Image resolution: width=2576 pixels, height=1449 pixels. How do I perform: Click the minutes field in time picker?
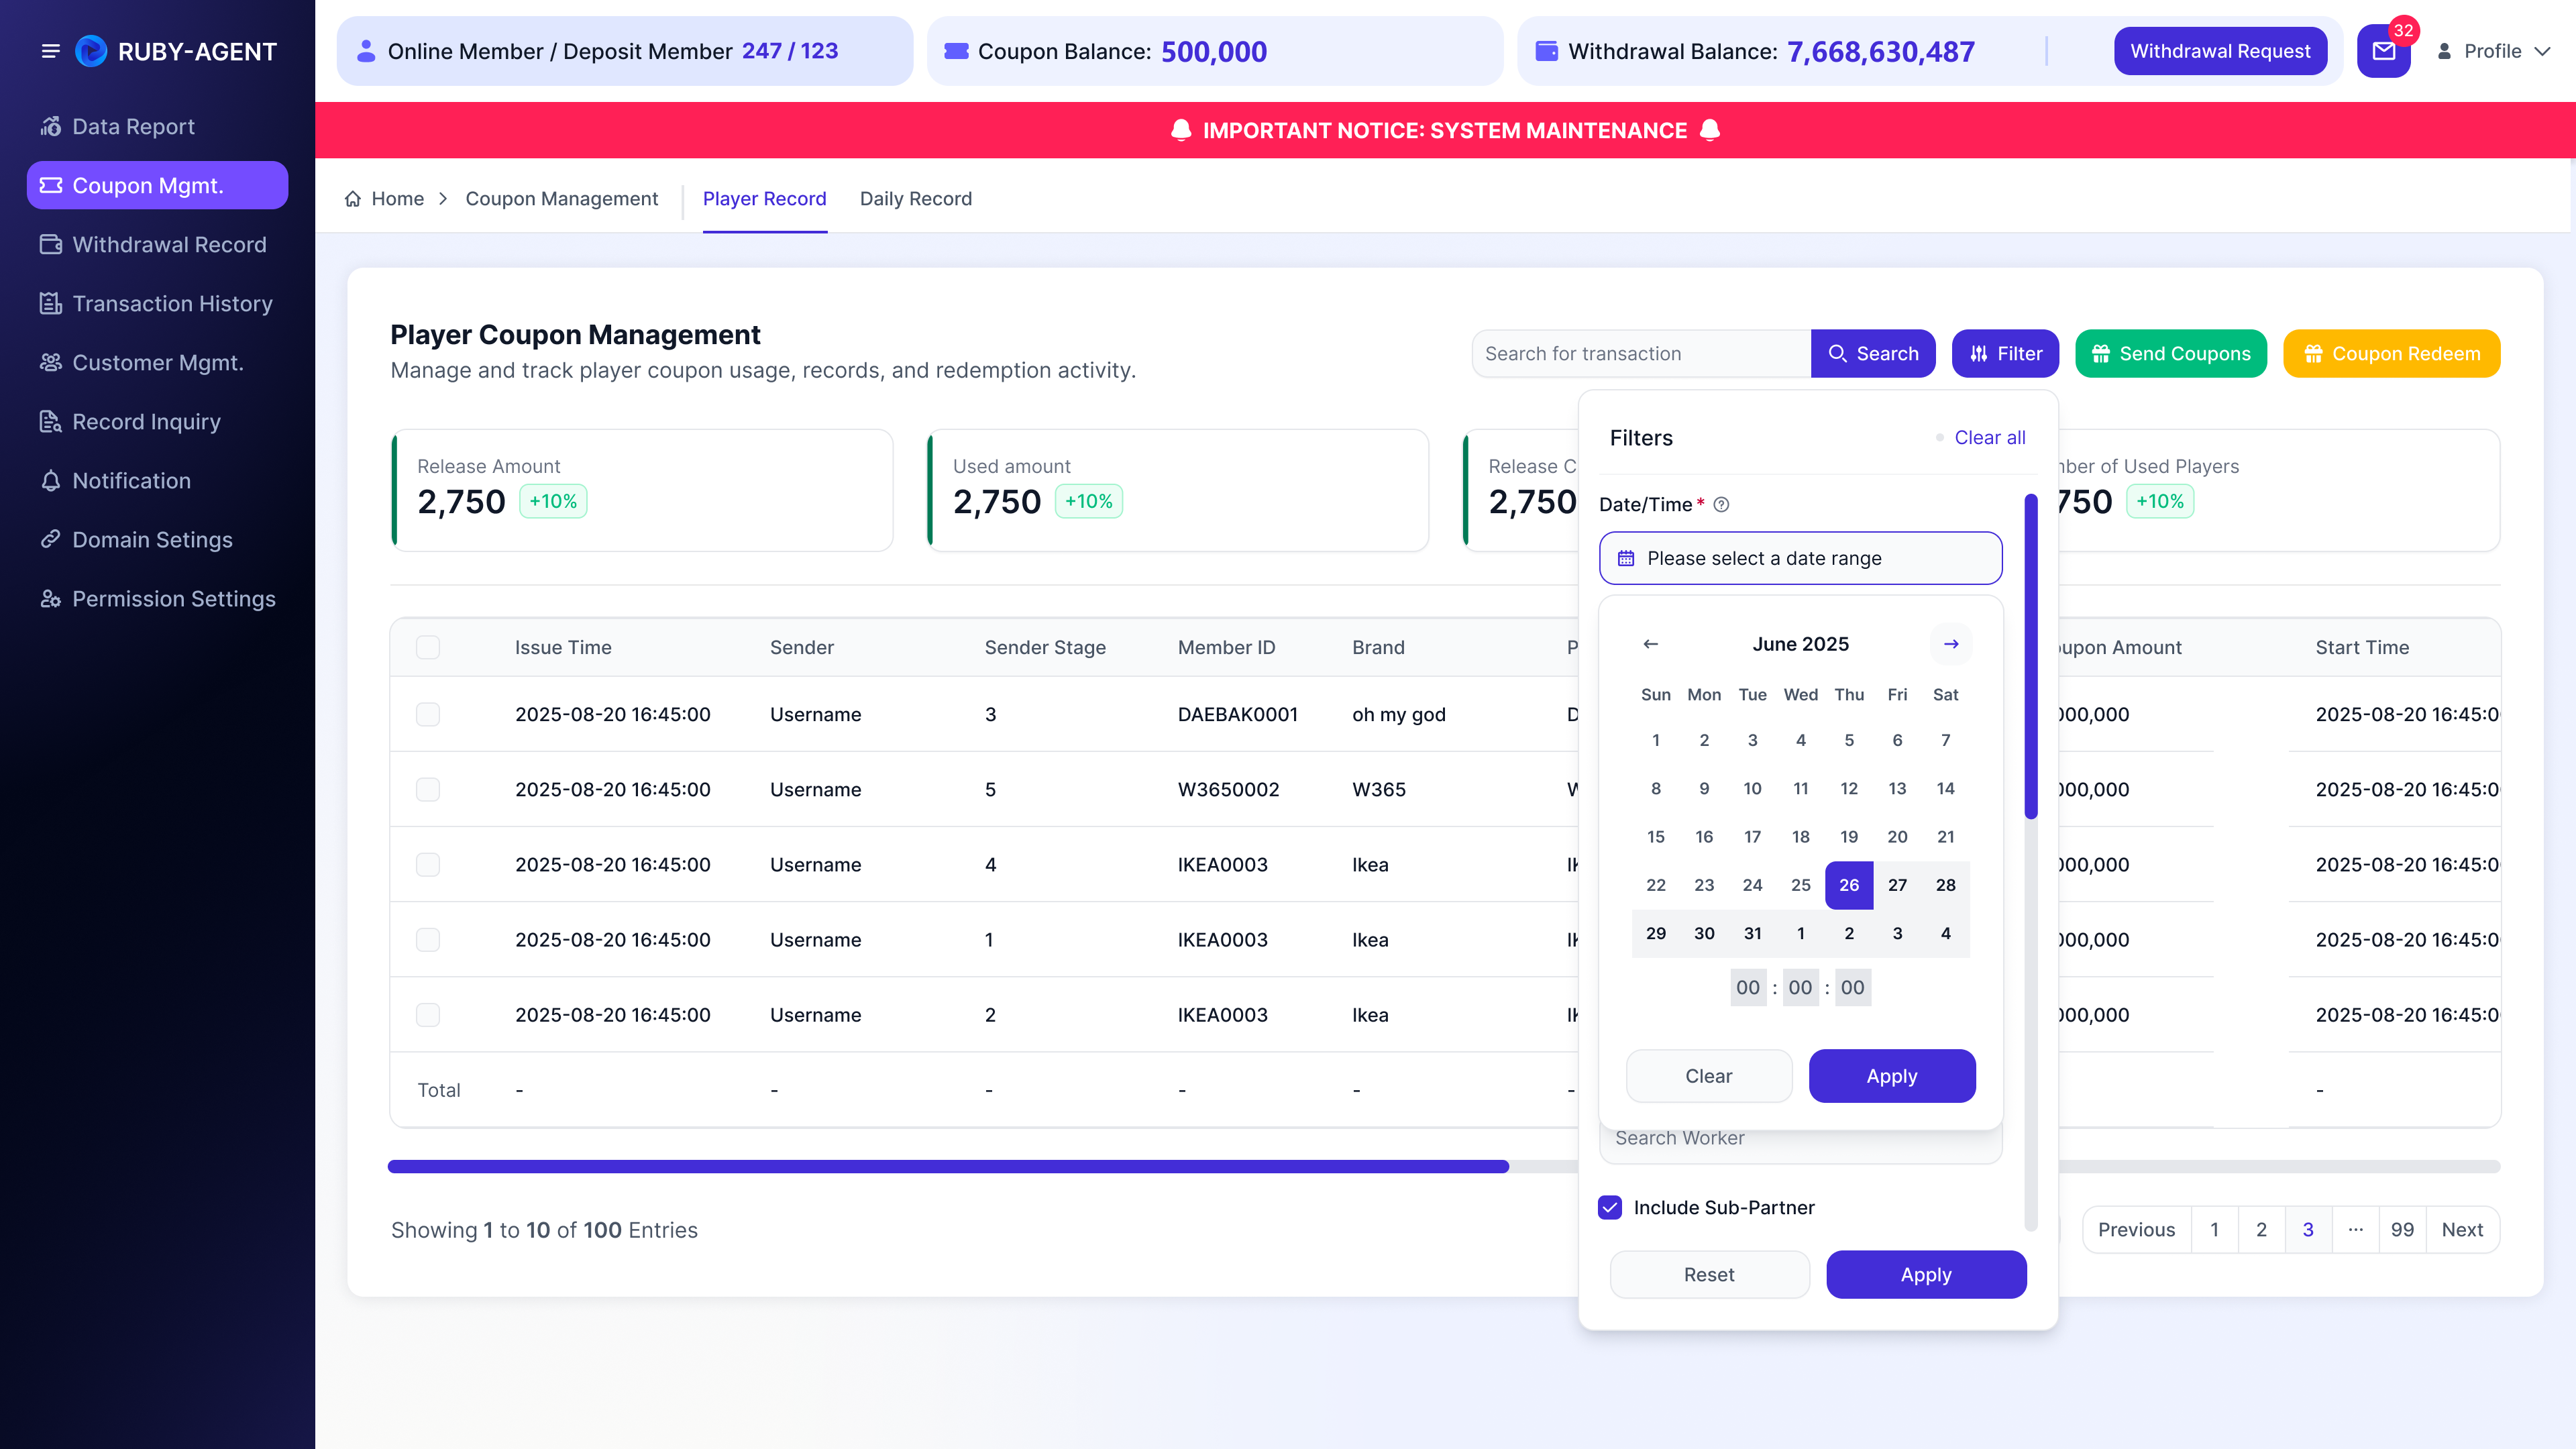pos(1800,987)
